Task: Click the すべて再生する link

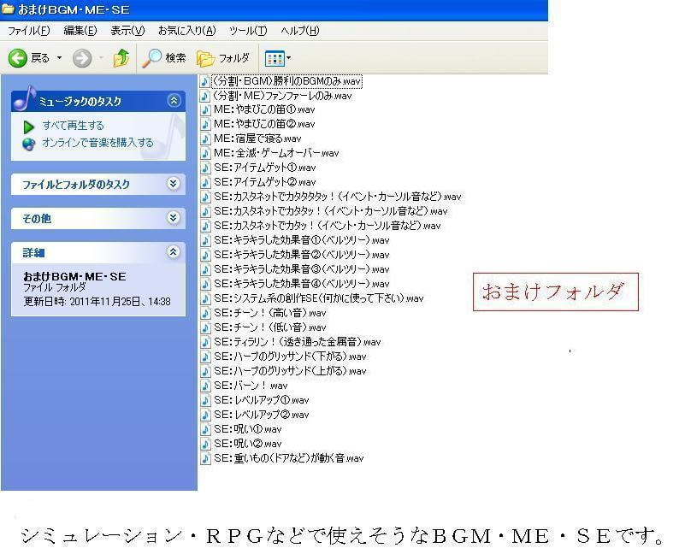Action: (74, 126)
